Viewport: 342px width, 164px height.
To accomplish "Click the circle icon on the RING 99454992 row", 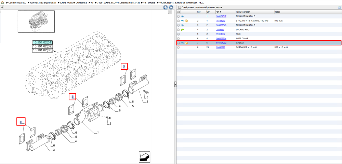I will (x=179, y=34).
